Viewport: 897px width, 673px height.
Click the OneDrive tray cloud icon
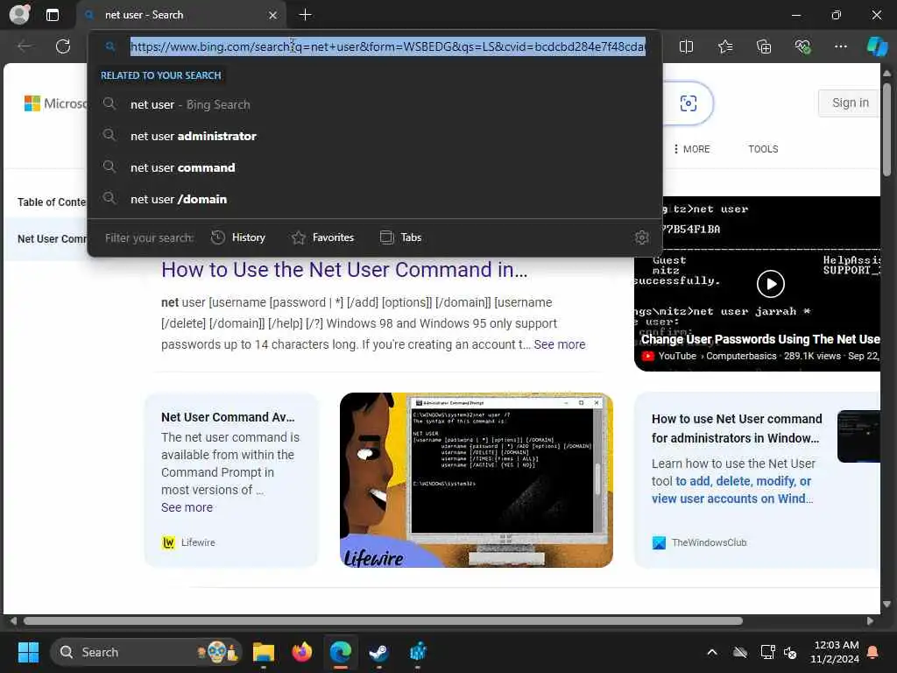[740, 652]
